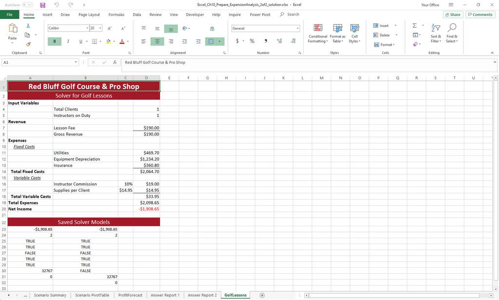Open Format as Table dropdown
The height and width of the screenshot is (300, 499).
point(337,34)
